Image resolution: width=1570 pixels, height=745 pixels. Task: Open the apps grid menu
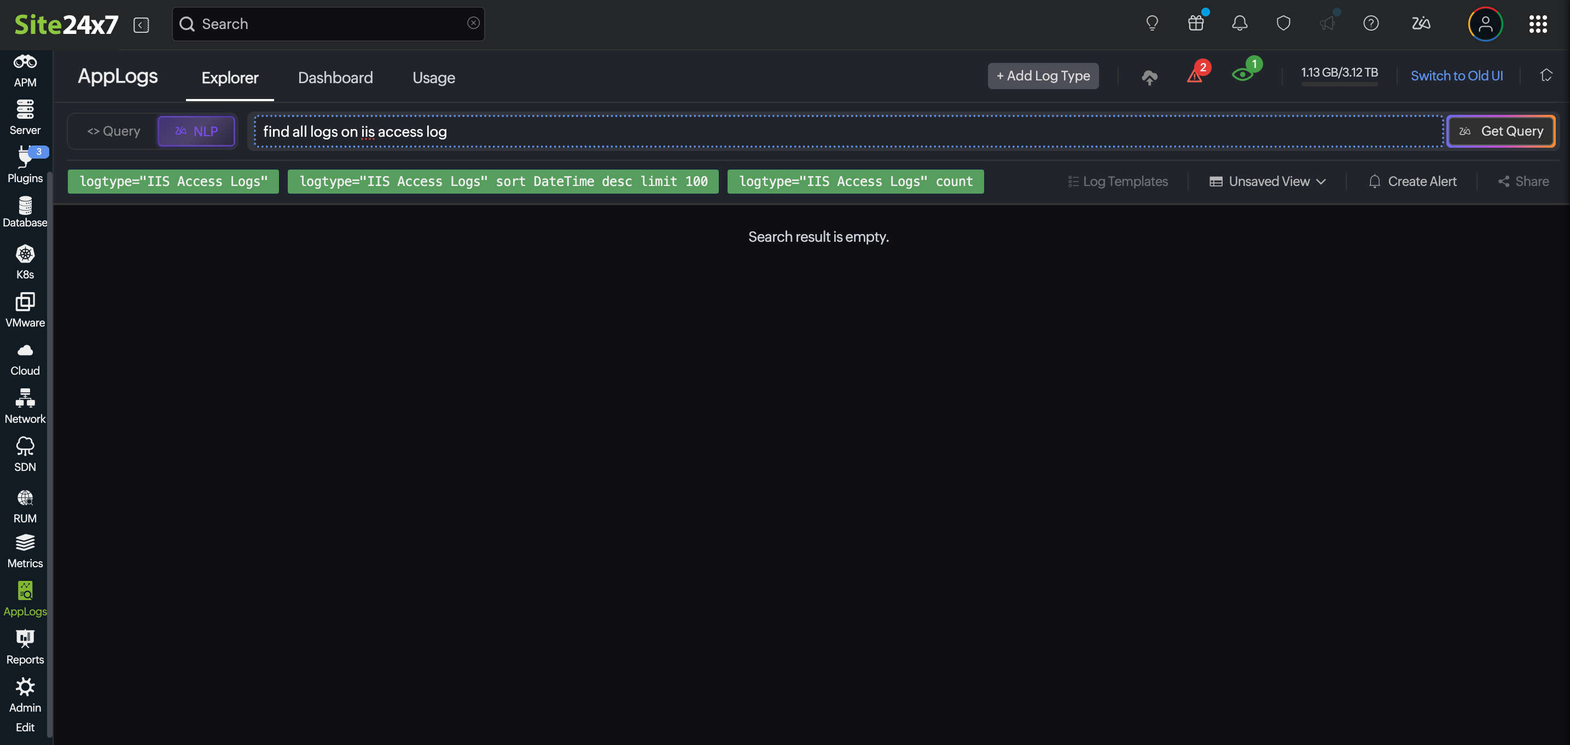click(x=1538, y=24)
